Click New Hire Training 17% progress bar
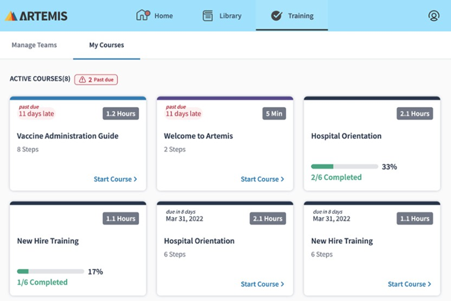451x301 pixels. coord(51,271)
